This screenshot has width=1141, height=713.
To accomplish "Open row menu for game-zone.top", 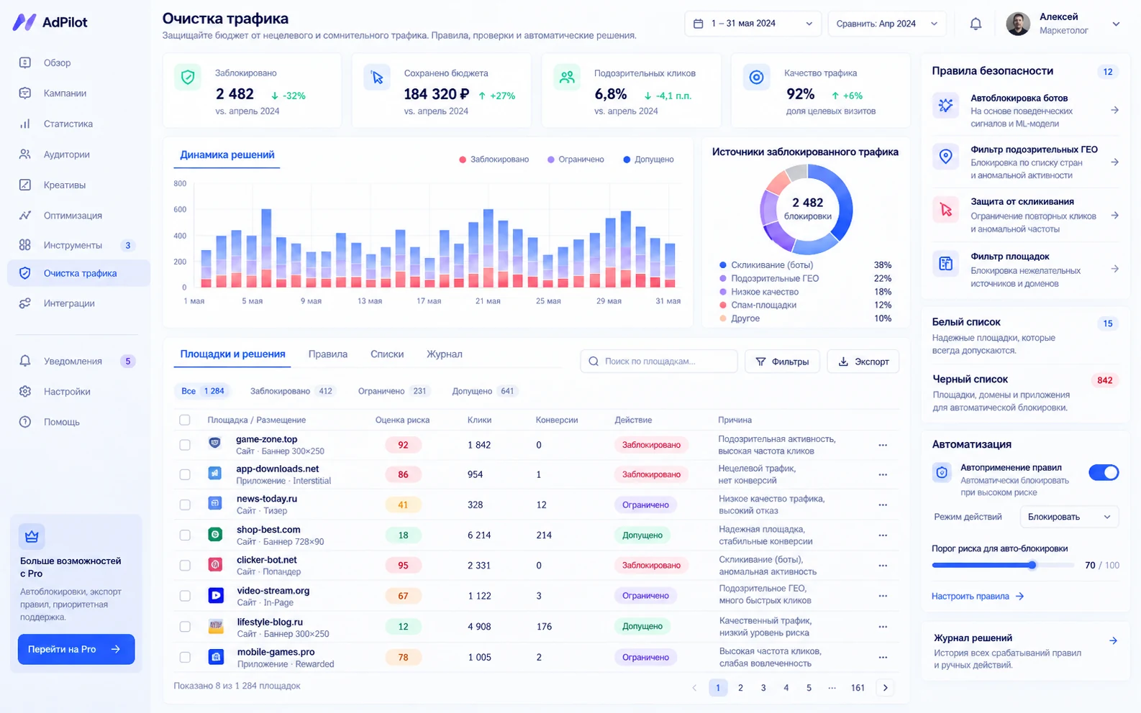I will (883, 445).
